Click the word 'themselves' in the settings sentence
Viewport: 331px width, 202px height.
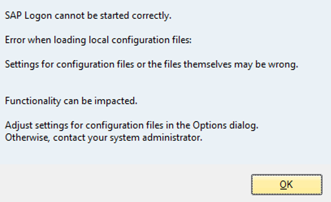(207, 64)
